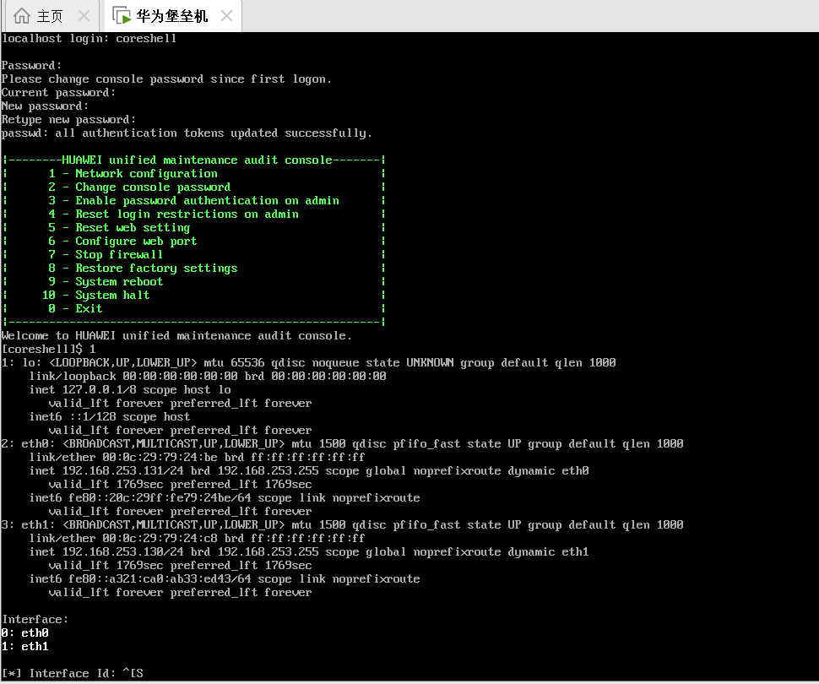Close the 华为堡垒机 tab
Screen dimensions: 819x684
pos(226,16)
